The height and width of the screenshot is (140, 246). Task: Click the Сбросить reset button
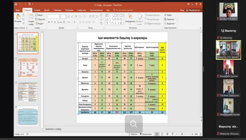40,19
